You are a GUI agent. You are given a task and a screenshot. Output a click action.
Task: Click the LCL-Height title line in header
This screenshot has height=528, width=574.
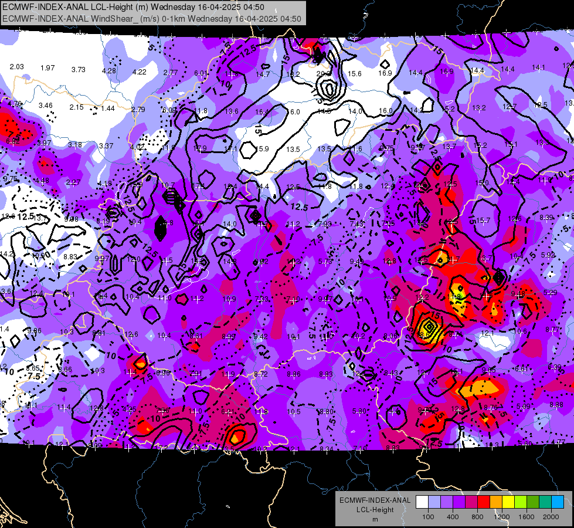pos(133,7)
